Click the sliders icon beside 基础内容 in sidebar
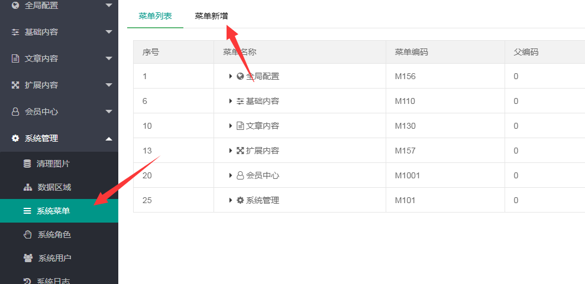Image resolution: width=585 pixels, height=284 pixels. pos(15,32)
